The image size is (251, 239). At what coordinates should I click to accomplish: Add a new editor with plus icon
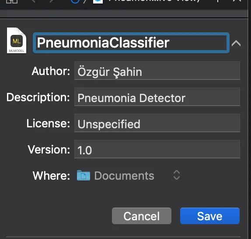click(x=218, y=1)
